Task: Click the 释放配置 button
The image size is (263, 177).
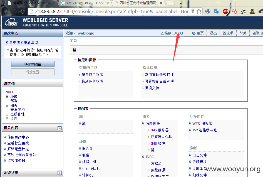Action: (x=33, y=72)
